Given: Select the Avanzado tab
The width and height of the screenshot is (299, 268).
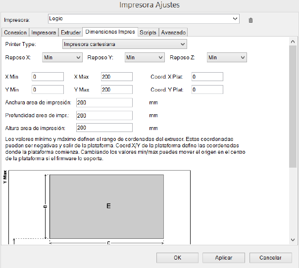Looking at the screenshot, I should 173,33.
